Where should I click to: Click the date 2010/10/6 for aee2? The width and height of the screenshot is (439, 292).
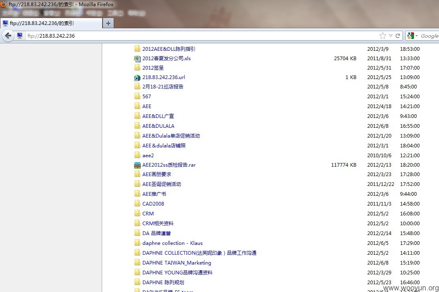click(379, 155)
